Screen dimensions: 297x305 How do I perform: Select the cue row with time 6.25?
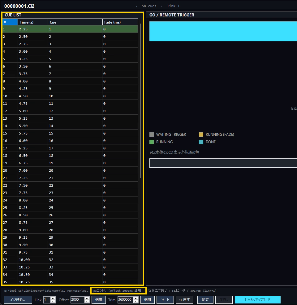pos(70,148)
